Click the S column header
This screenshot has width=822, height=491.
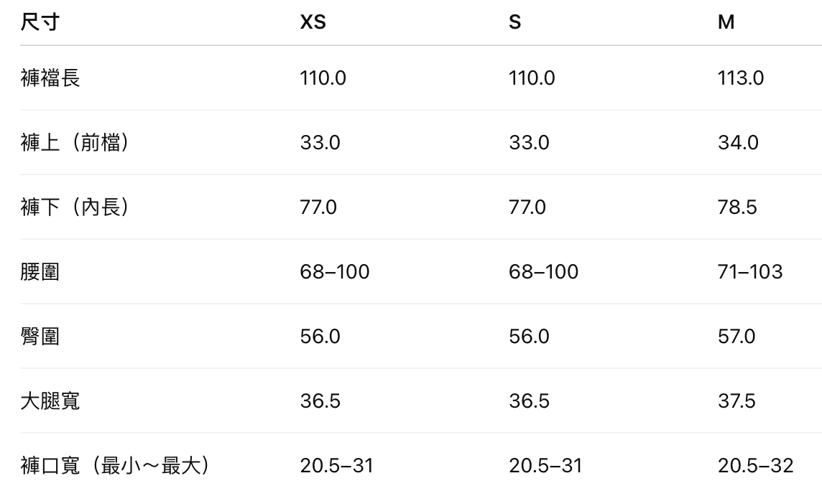[514, 22]
